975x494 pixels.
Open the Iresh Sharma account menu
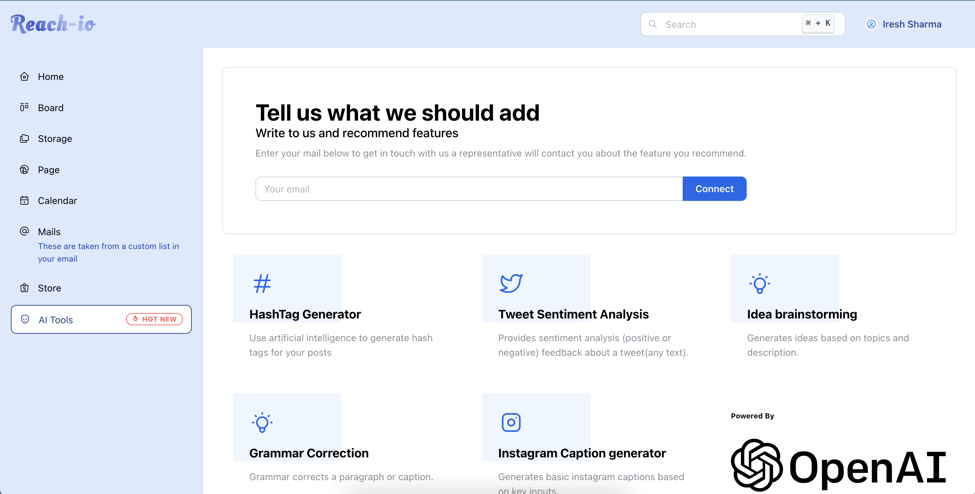911,24
